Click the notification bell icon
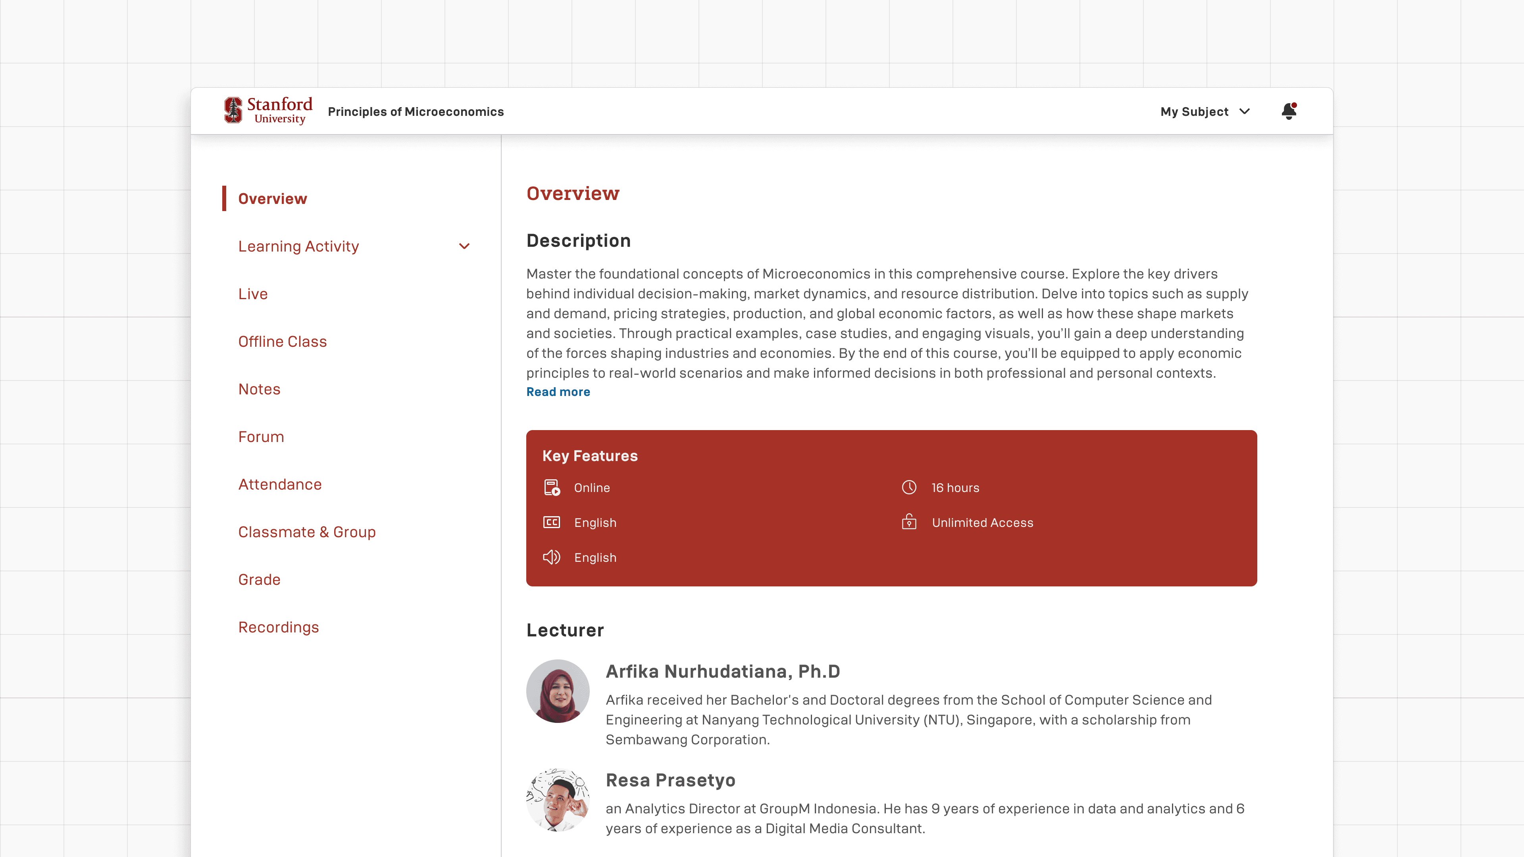Screen dimensions: 1524x857 point(1289,111)
